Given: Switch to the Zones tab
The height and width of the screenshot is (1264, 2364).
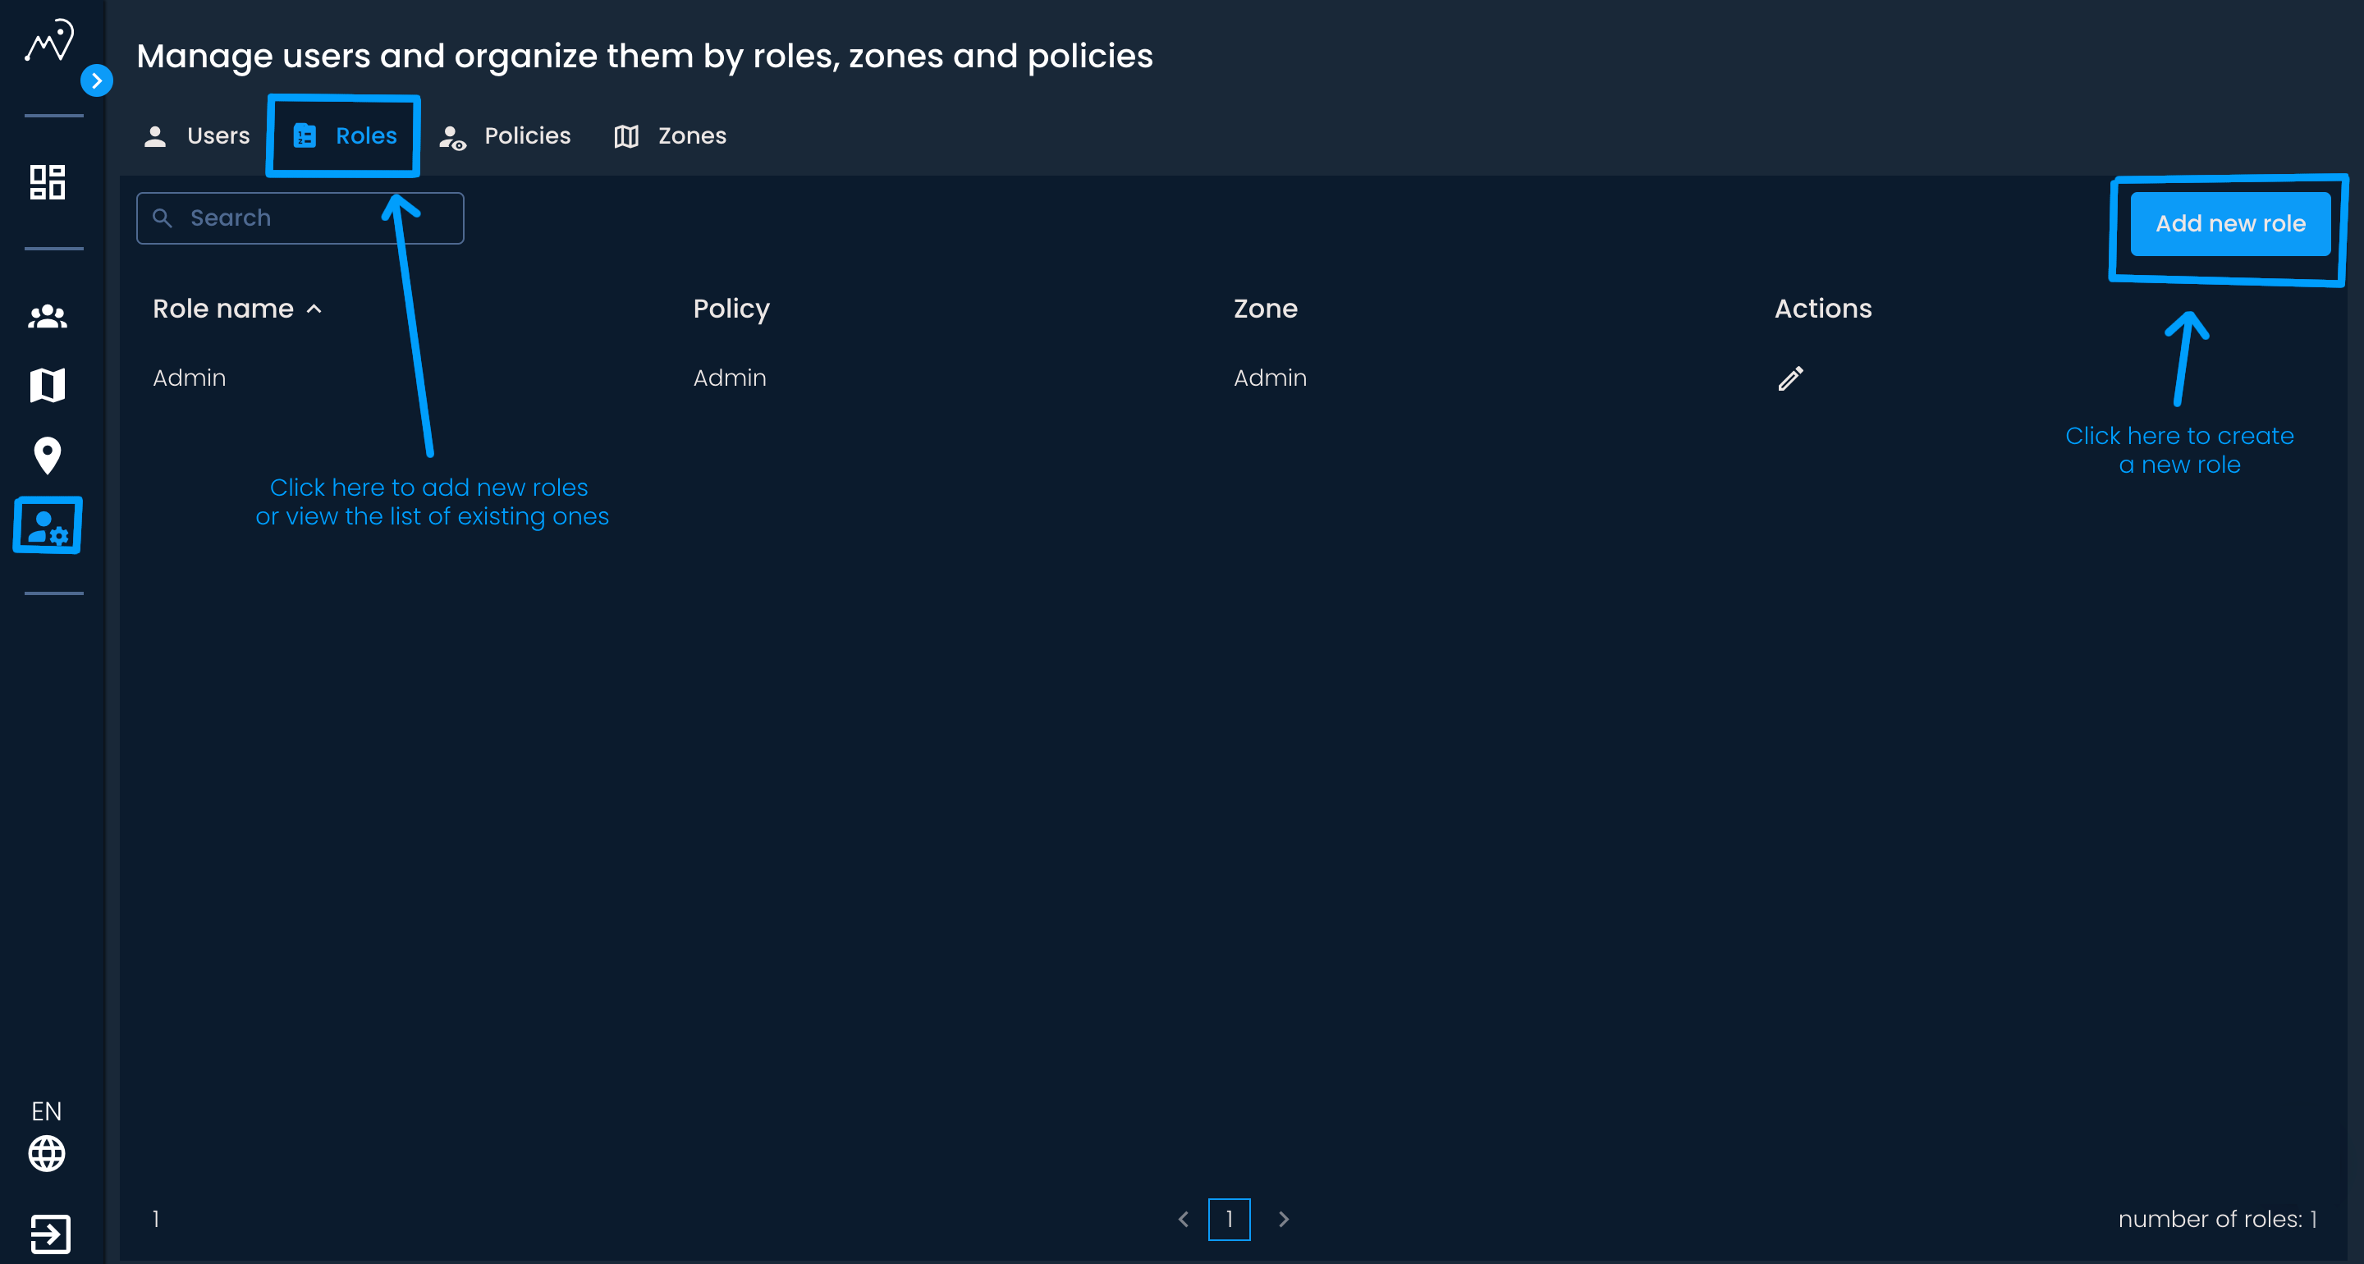Looking at the screenshot, I should 671,136.
